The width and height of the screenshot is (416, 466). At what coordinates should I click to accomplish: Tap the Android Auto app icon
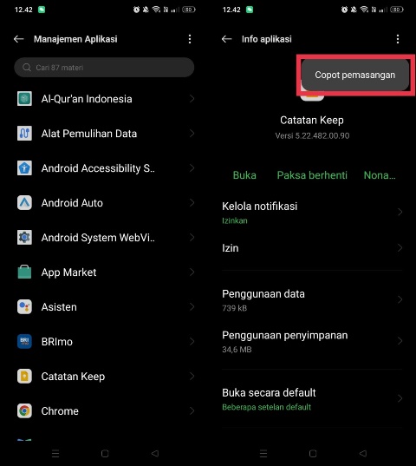24,203
